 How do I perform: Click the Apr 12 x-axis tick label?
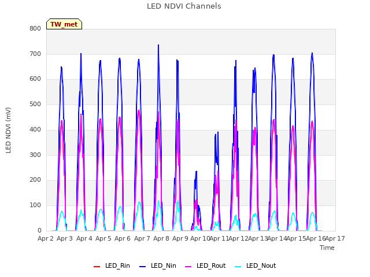(238, 238)
